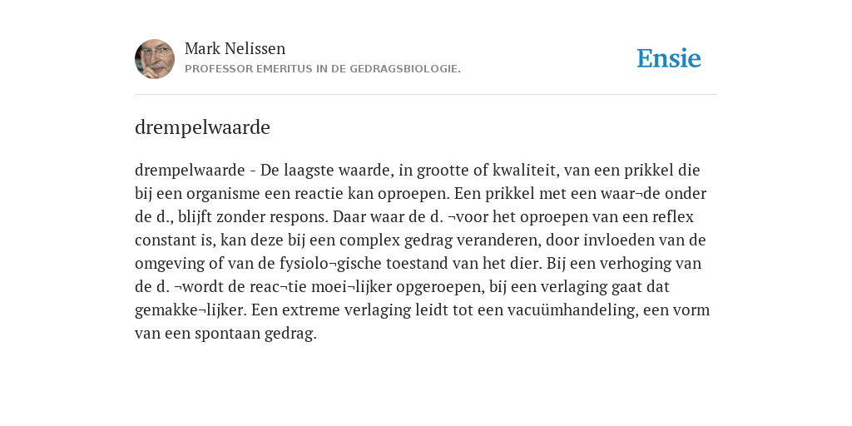Screen dimensions: 852x426
Task: Click Mark Nelissen's profile photo
Action: point(155,59)
